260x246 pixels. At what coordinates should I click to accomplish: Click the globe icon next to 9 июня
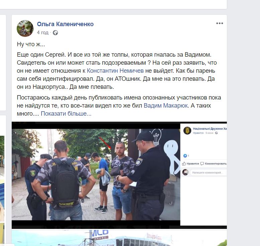pyautogui.click(x=216, y=133)
